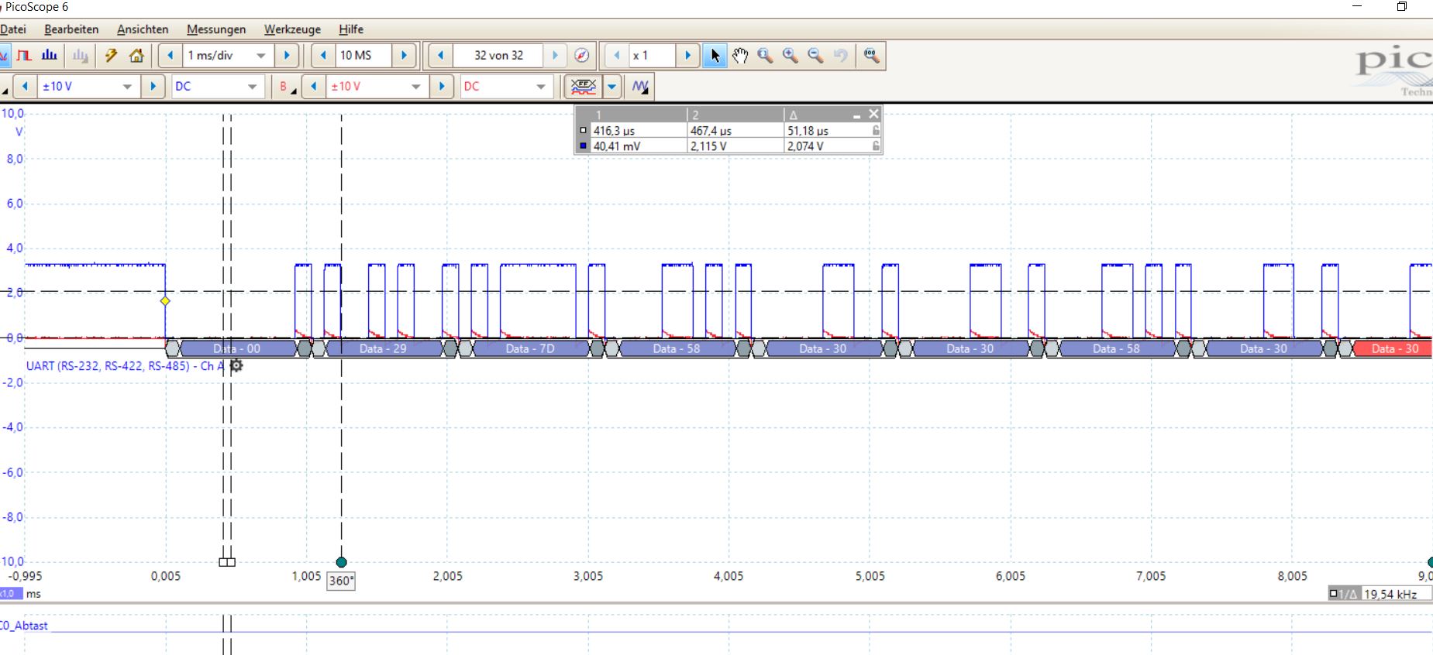Click the home setup icon

click(x=136, y=56)
